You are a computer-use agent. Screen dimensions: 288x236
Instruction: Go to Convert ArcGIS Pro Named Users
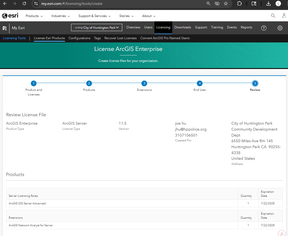165,38
